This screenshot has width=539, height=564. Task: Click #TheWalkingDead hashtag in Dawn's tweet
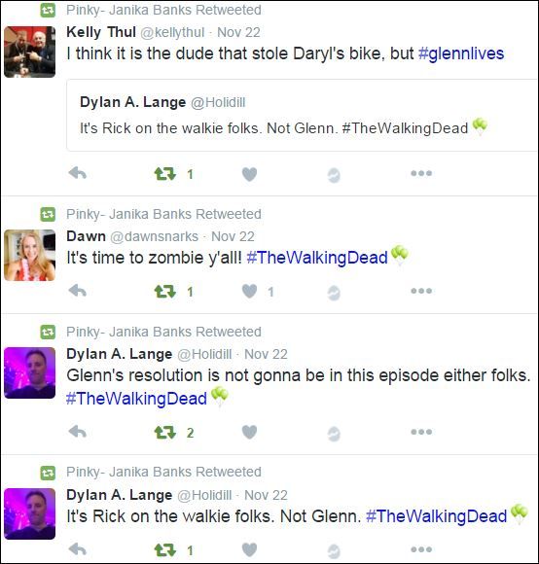point(317,258)
